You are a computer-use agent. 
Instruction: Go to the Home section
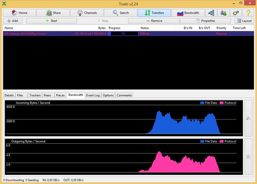[20, 13]
